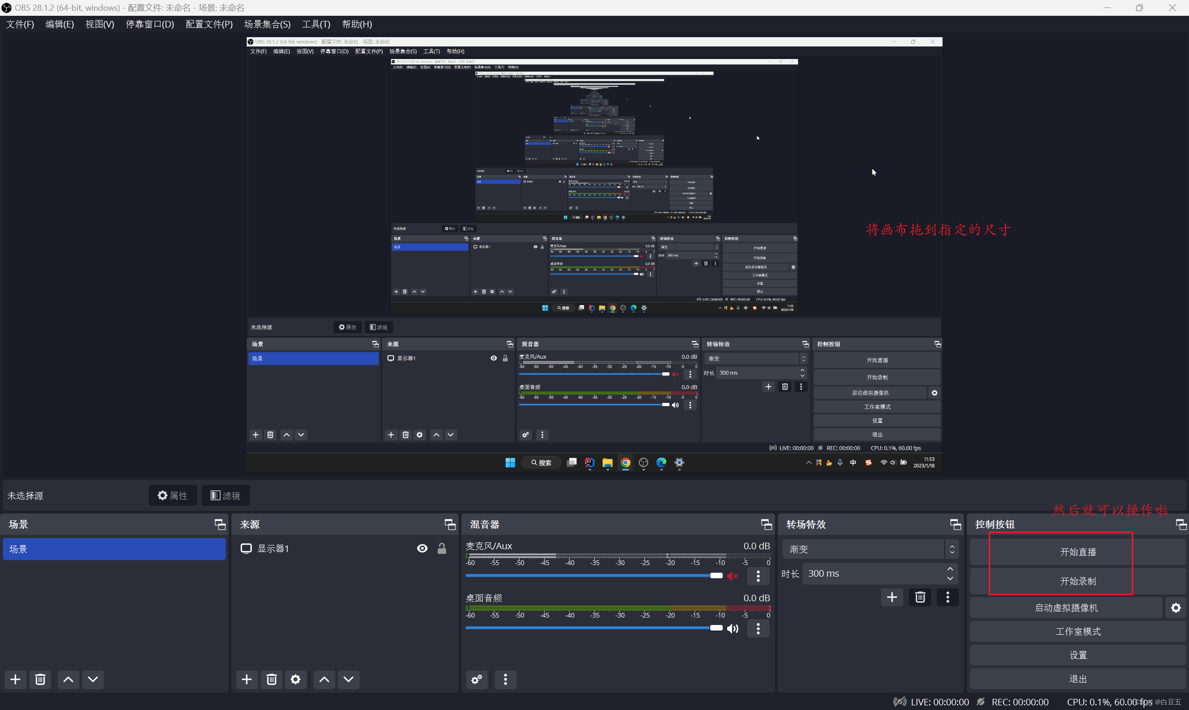The height and width of the screenshot is (710, 1189).
Task: Mute the 桌面音频 channel
Action: point(733,628)
